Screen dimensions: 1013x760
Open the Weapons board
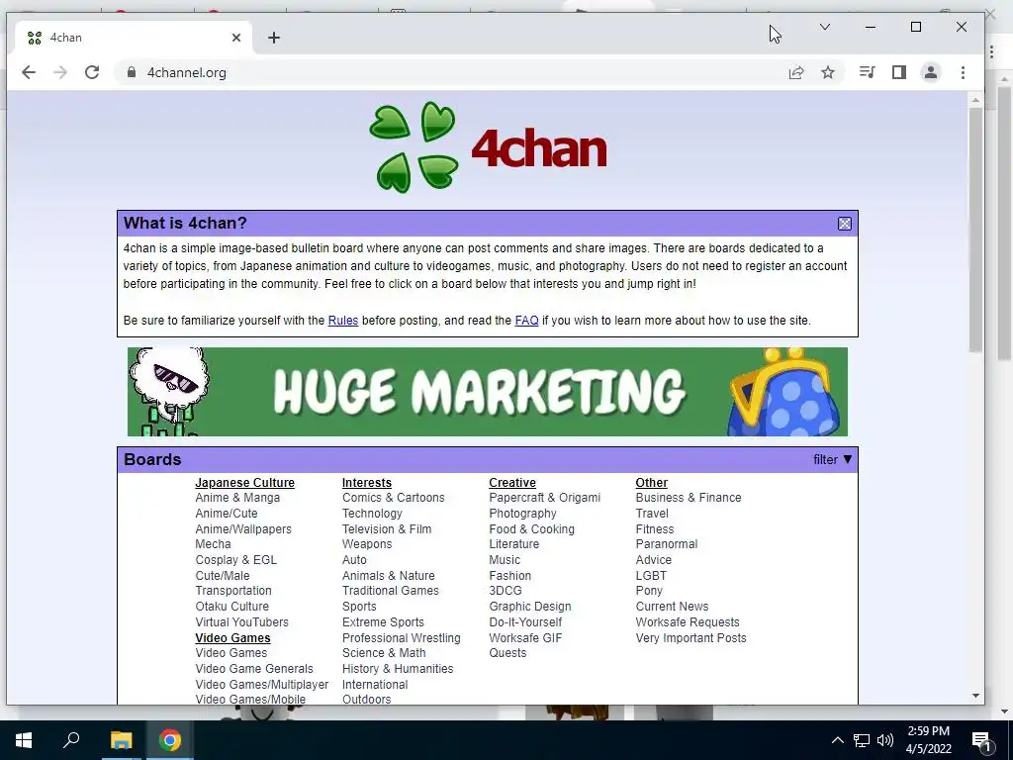367,544
